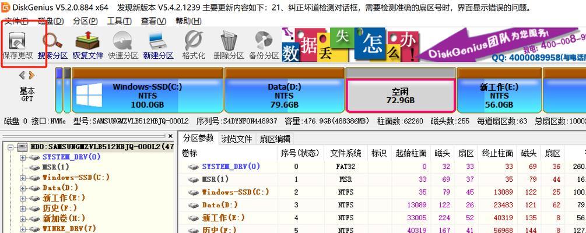Open the 查看(V) menu

pyautogui.click(x=153, y=22)
